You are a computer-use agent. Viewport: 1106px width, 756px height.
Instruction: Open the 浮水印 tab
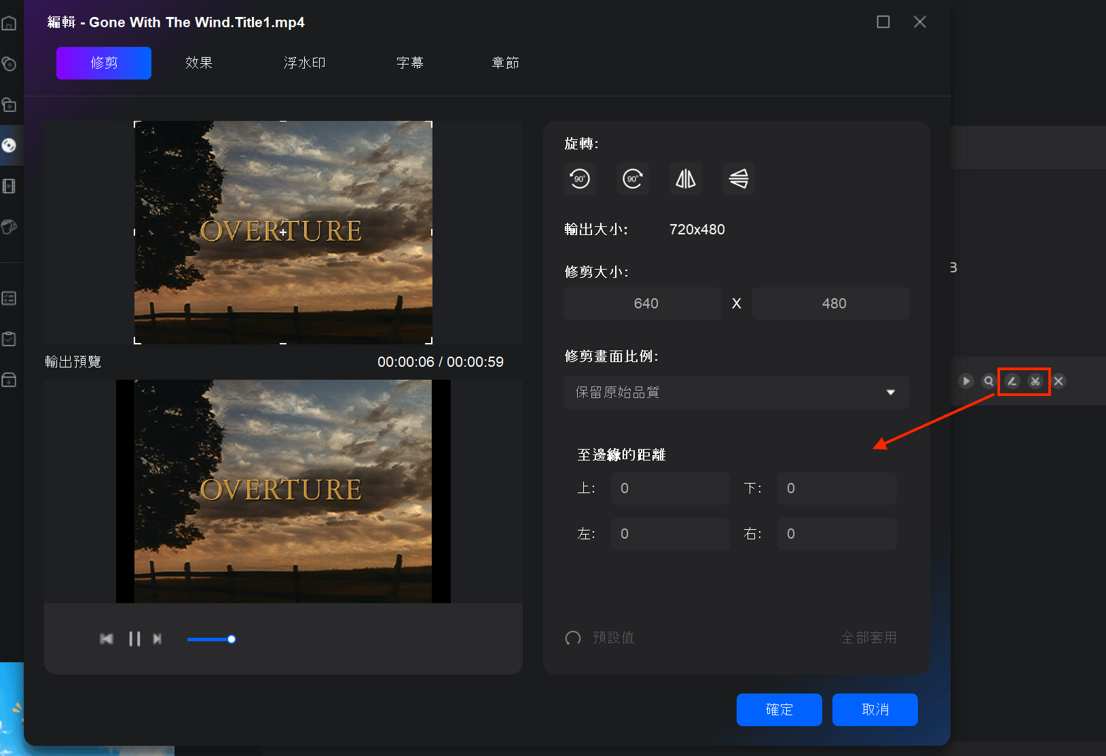pyautogui.click(x=305, y=63)
